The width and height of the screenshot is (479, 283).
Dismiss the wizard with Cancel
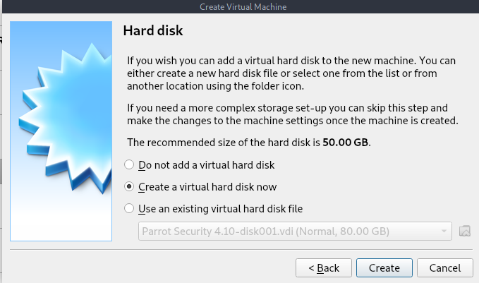coord(444,268)
